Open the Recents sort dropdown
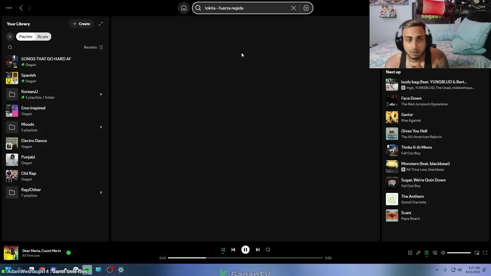This screenshot has width=491, height=276. [93, 47]
